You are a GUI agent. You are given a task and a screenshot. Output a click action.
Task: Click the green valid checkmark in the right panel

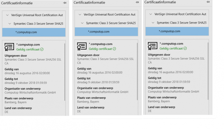point(185,48)
